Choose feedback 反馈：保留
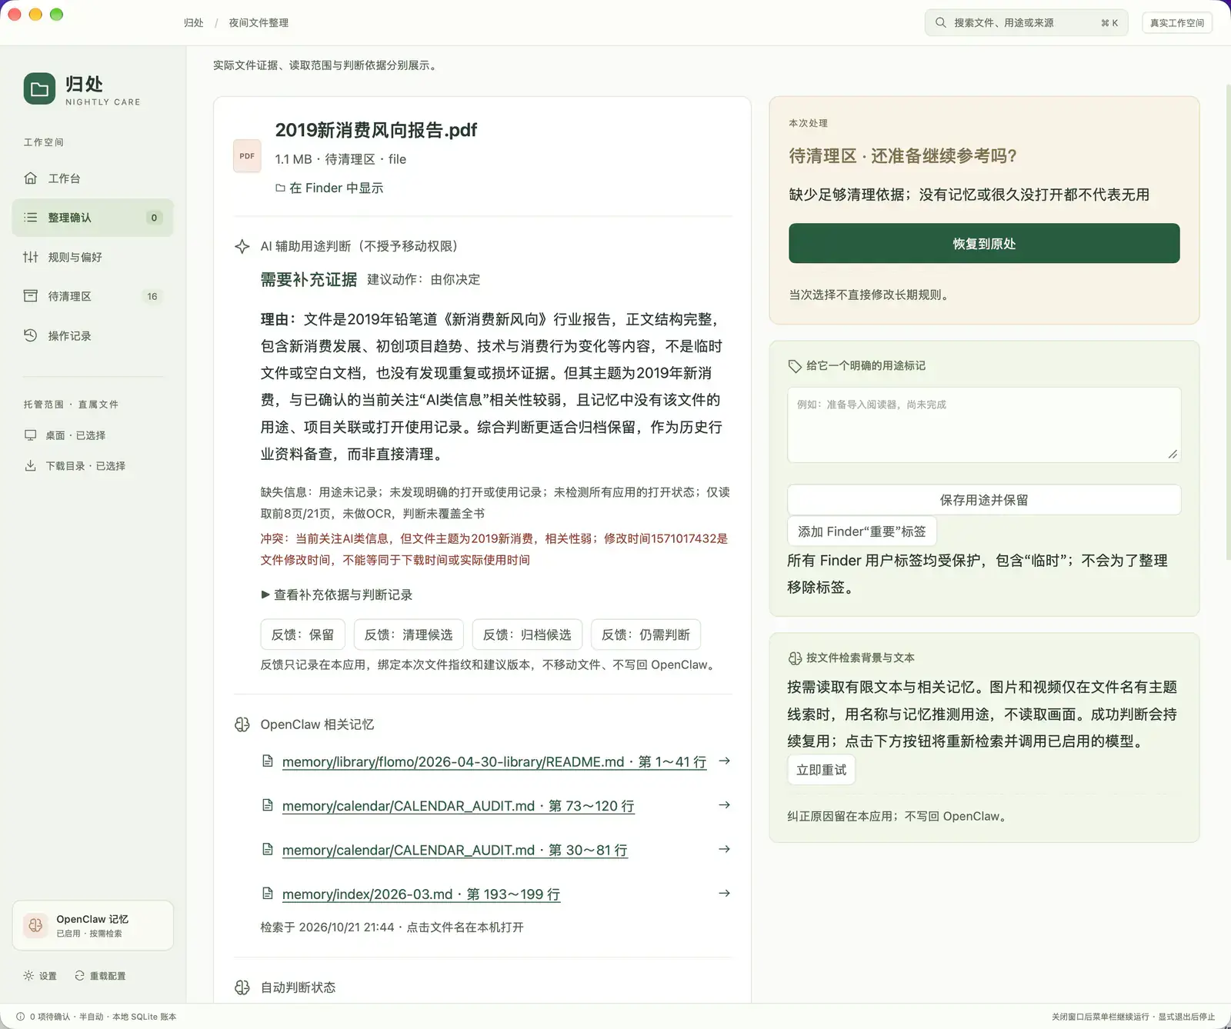The width and height of the screenshot is (1231, 1029). [302, 634]
